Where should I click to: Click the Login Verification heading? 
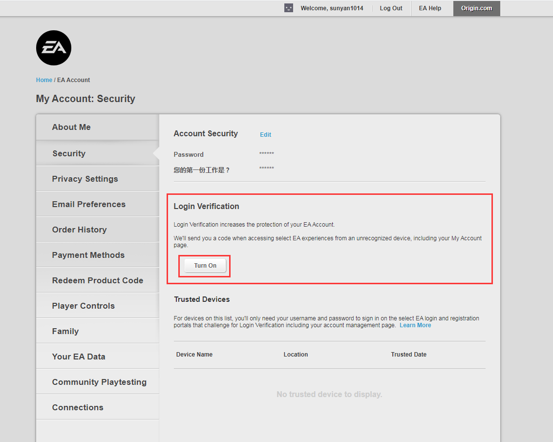click(206, 206)
